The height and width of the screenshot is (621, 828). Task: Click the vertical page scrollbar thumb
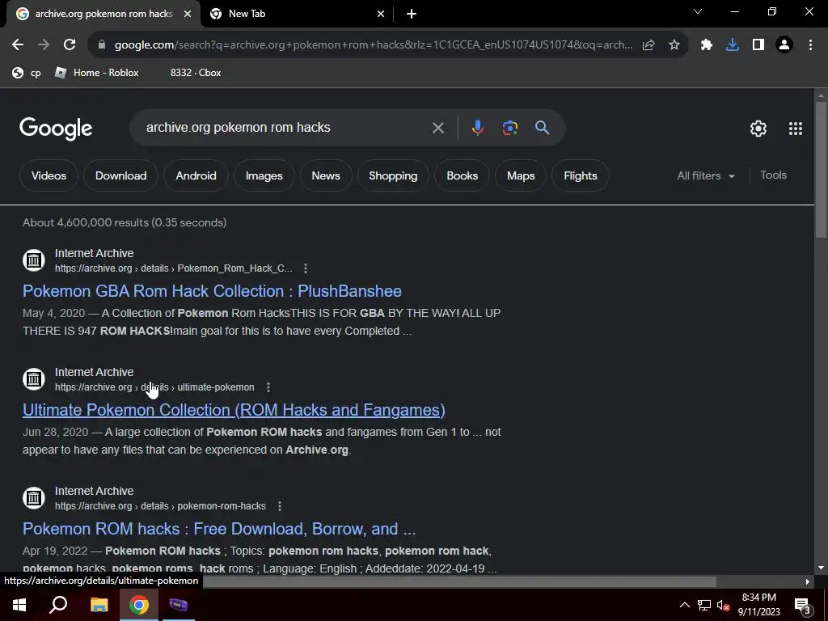(x=822, y=169)
